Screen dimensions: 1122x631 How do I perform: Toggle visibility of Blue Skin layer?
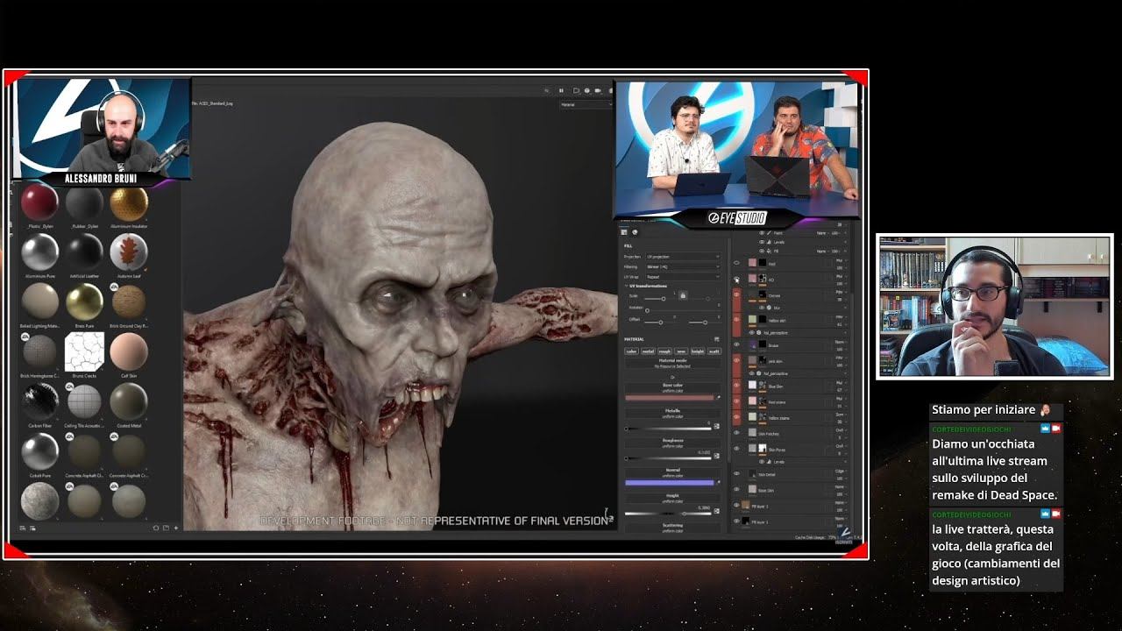[x=736, y=385]
